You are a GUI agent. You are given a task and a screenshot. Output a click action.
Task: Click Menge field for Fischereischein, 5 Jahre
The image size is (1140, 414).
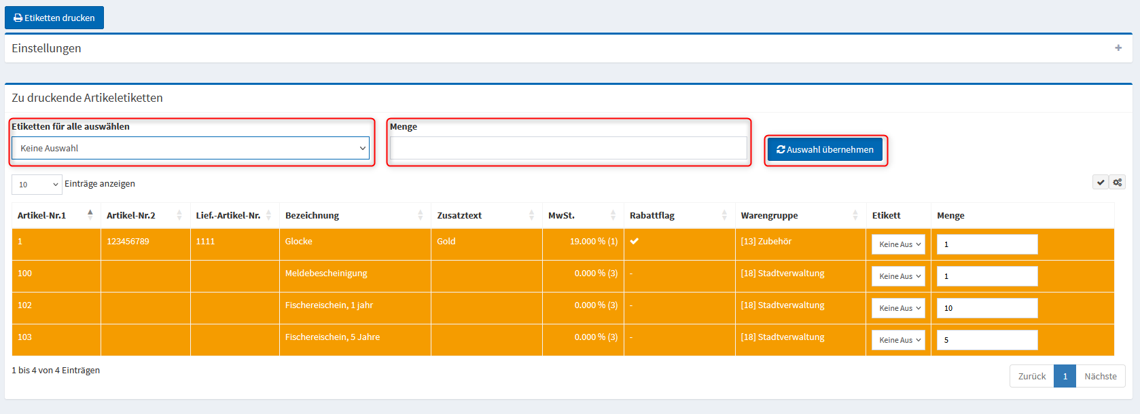(986, 340)
